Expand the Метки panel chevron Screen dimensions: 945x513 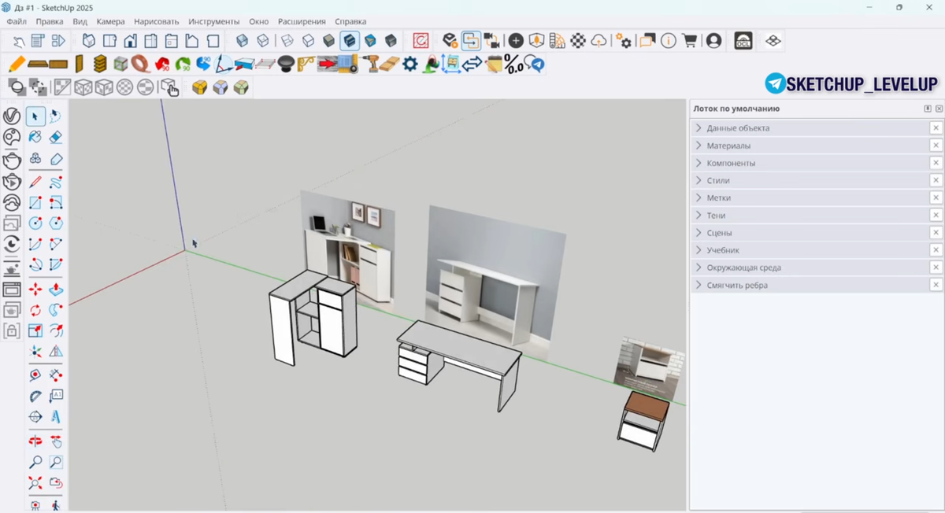coord(699,198)
